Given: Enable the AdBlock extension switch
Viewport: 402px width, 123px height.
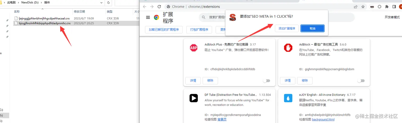Looking at the screenshot, I should click(361, 81).
